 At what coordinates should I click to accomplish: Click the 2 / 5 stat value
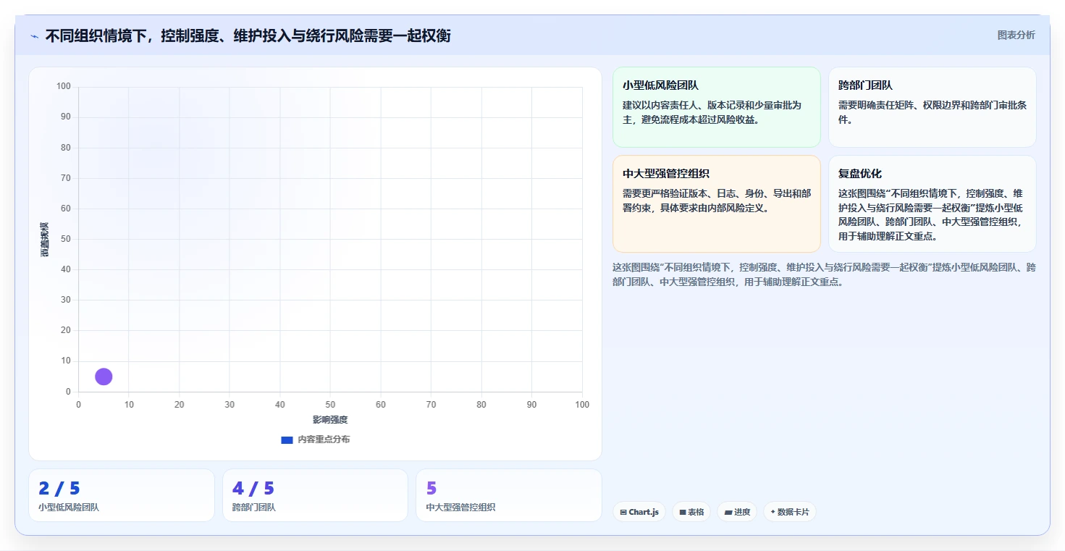(59, 489)
